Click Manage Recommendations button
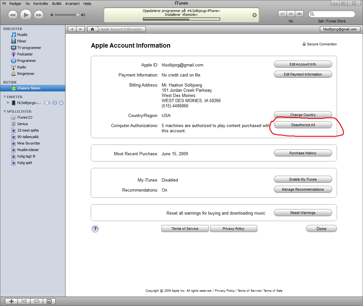This screenshot has height=306, width=363. [303, 189]
